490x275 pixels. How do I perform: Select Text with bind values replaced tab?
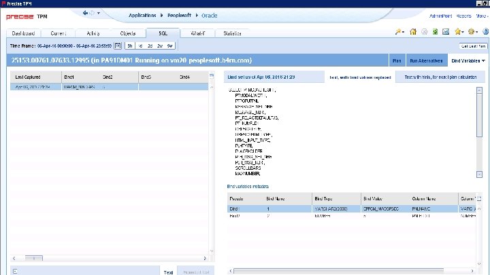coord(360,77)
